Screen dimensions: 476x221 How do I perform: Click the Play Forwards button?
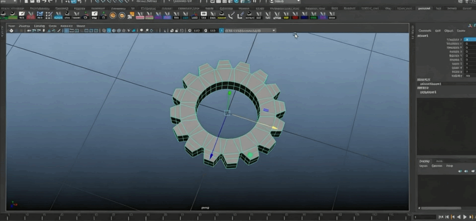(465, 217)
